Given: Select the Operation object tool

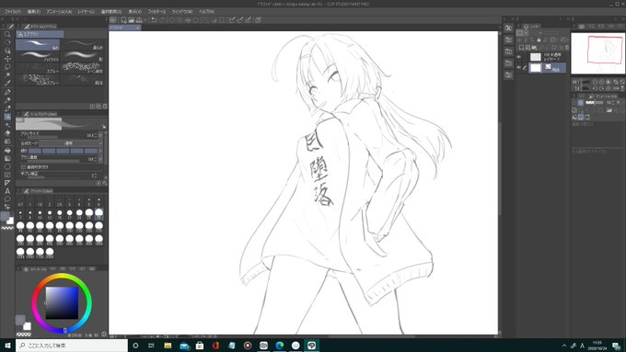Looking at the screenshot, I should pos(7,51).
